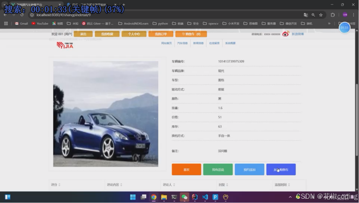359x203 pixels.
Task: Open the 小米开发 bookmark folder
Action: pos(231,24)
